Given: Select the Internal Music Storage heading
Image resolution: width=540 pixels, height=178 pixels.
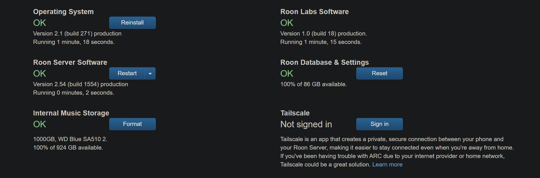Looking at the screenshot, I should coord(71,113).
